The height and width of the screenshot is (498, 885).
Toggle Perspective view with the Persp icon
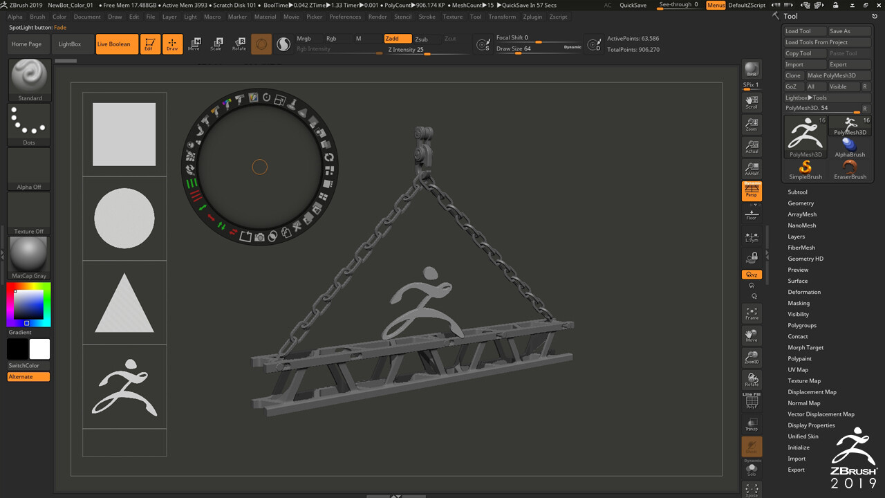(x=752, y=191)
